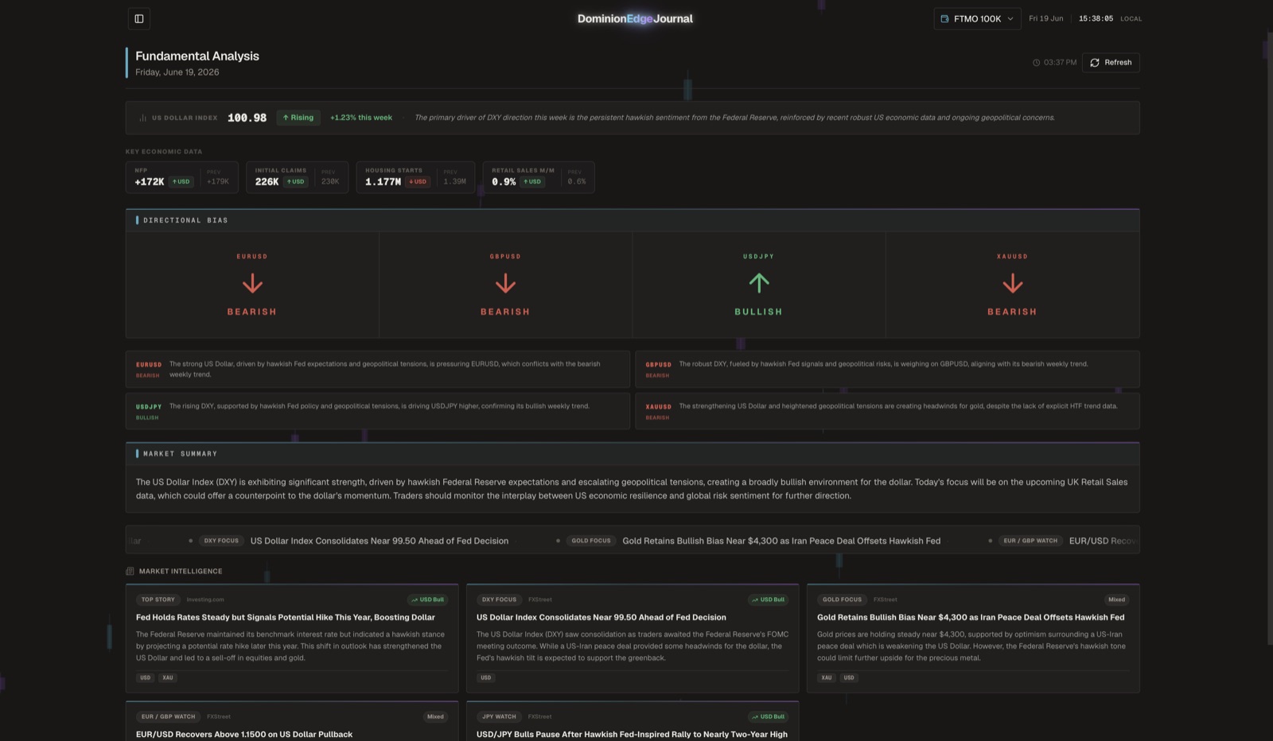This screenshot has height=741, width=1273.
Task: Select the Housing Starts 1.177M card
Action: 415,177
